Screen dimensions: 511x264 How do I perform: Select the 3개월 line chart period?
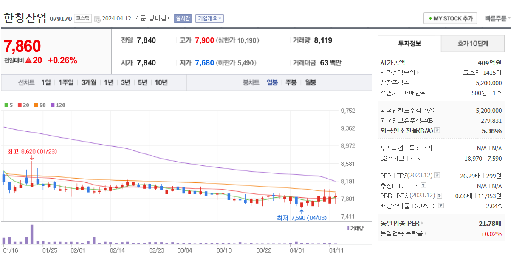(89, 82)
